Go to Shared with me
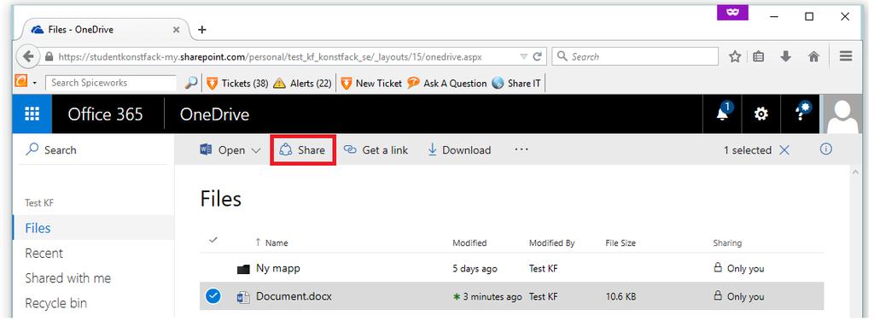874x321 pixels. [68, 278]
